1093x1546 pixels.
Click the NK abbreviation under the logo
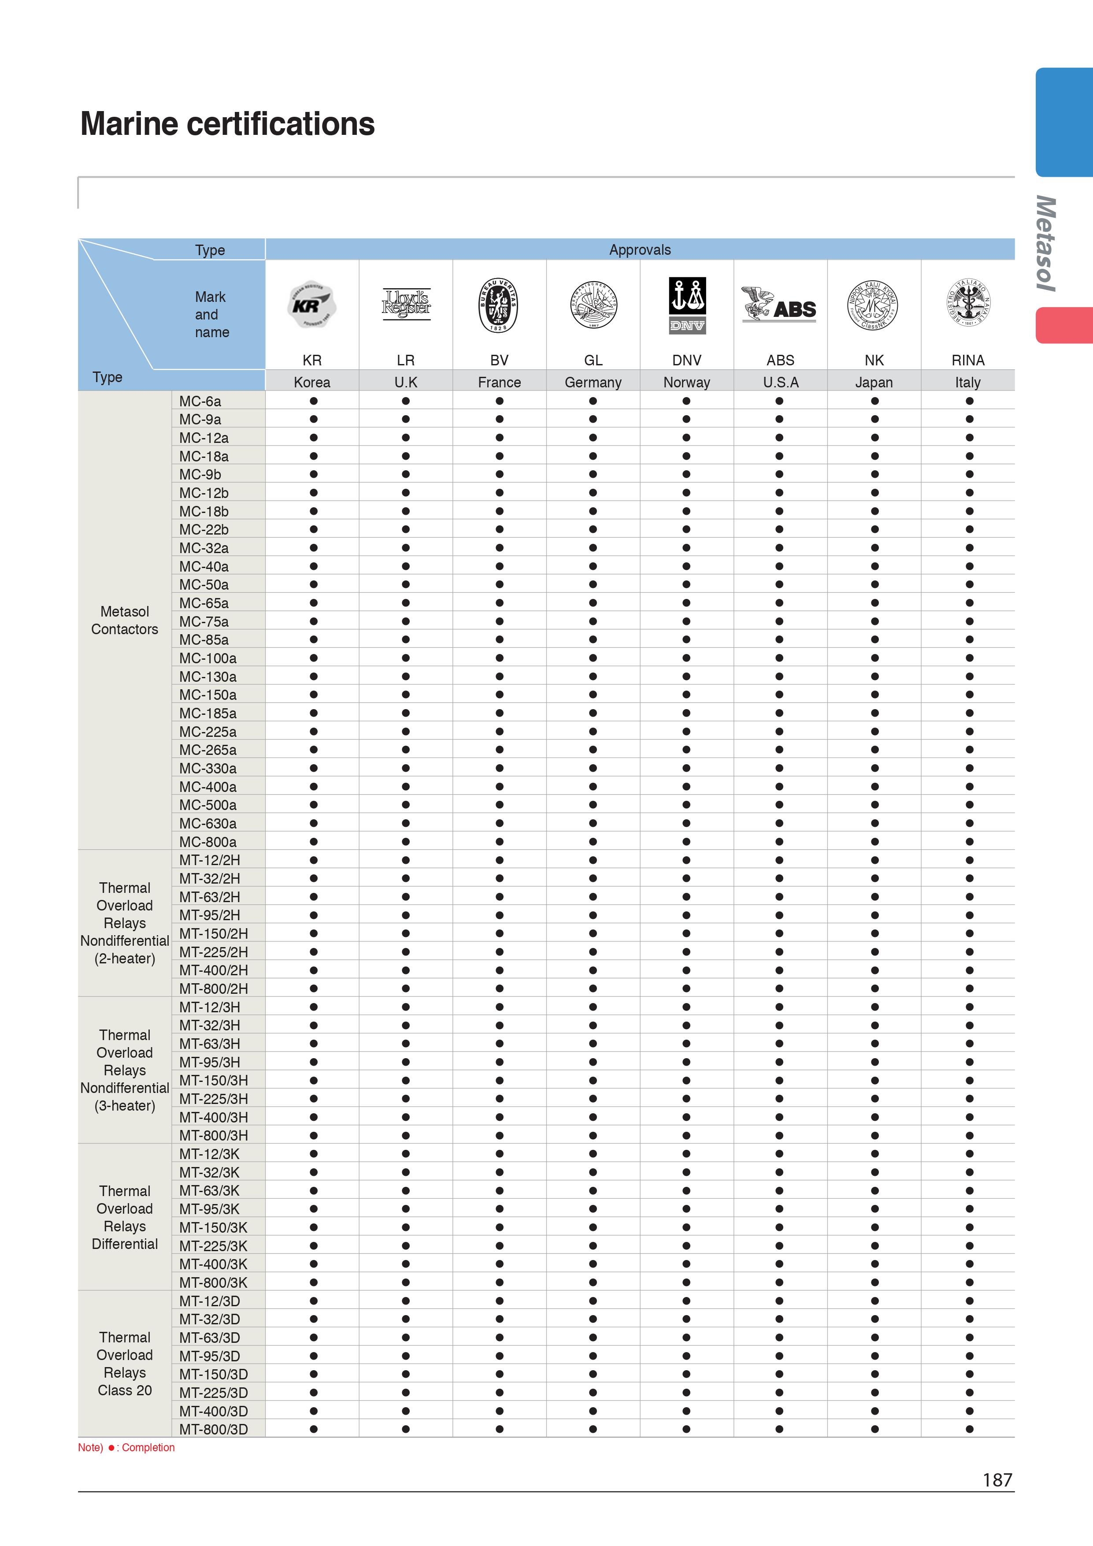pos(874,360)
